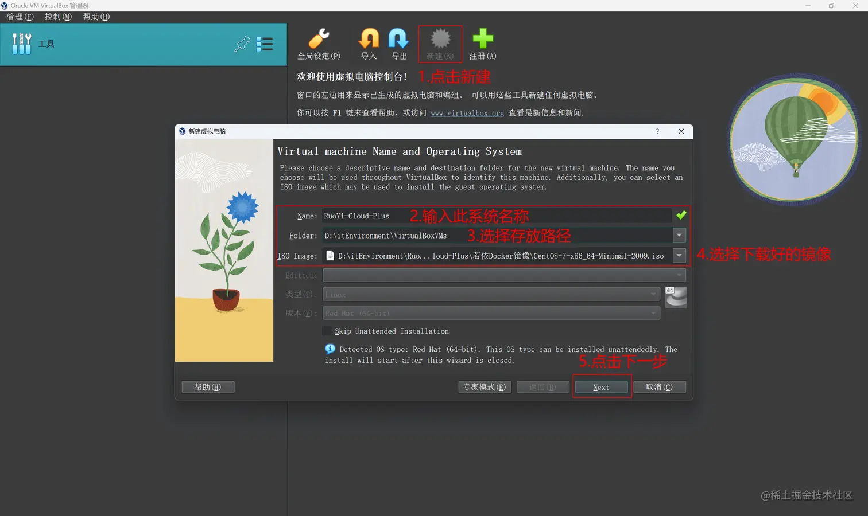The width and height of the screenshot is (868, 516).
Task: Click the ISO Image path field
Action: point(497,256)
